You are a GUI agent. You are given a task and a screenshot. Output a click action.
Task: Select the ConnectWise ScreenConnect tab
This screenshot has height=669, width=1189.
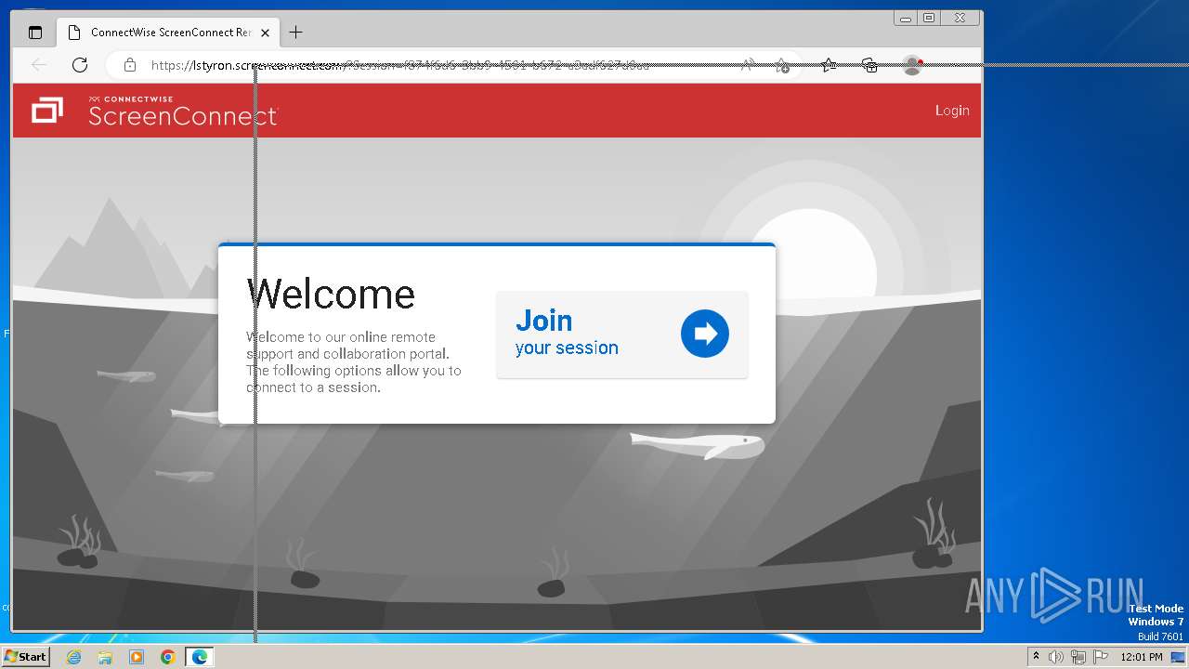point(169,33)
